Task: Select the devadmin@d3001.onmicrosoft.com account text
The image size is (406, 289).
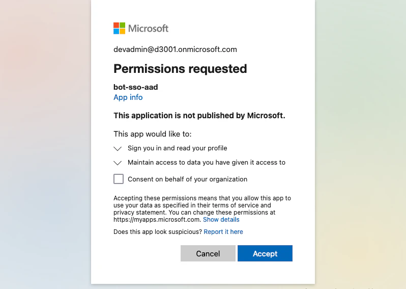Action: (x=175, y=49)
